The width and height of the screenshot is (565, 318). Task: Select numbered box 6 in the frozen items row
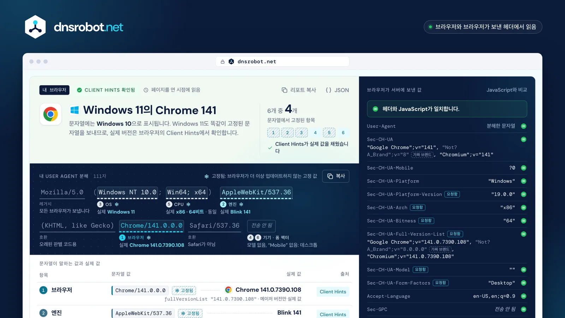[343, 132]
